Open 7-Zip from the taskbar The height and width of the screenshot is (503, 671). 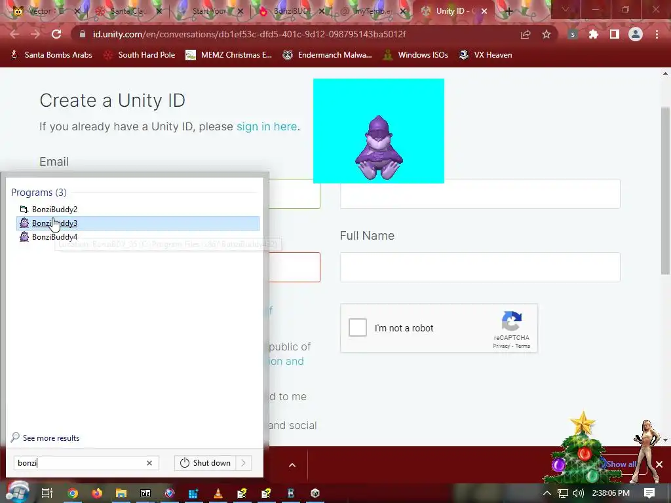[145, 493]
